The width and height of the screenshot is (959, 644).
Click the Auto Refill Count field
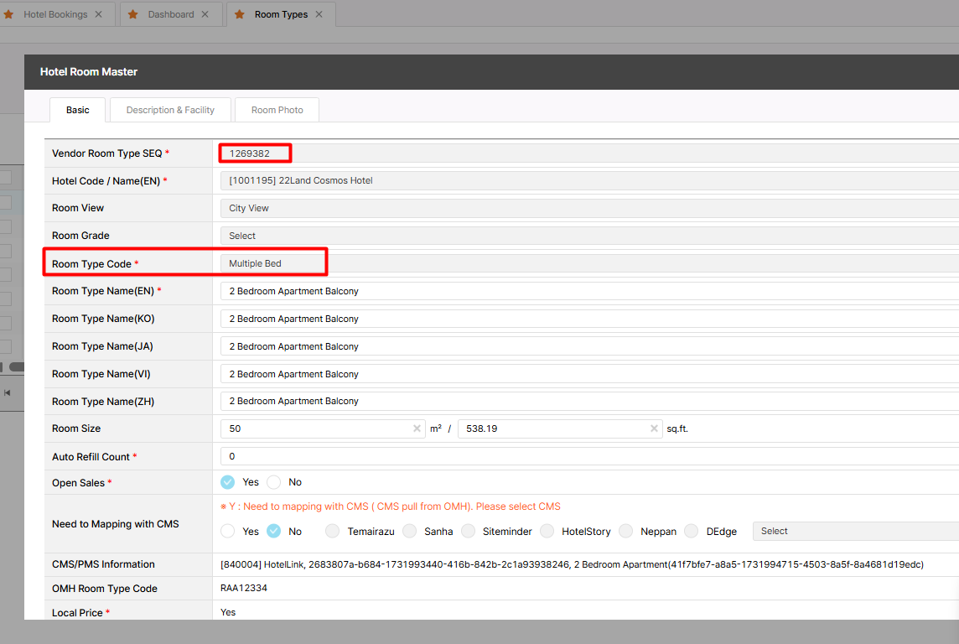point(587,456)
